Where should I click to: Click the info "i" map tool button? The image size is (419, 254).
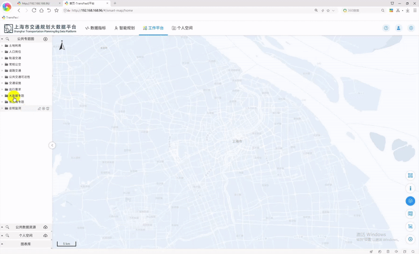411,189
